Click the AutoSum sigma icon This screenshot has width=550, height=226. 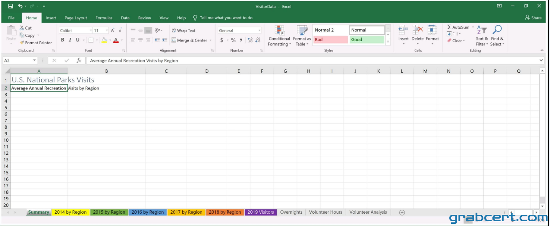449,27
